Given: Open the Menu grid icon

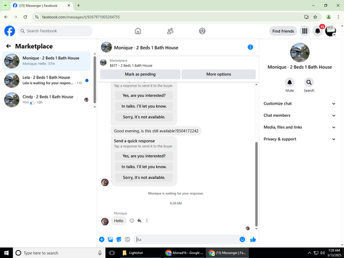Looking at the screenshot, I should [x=305, y=31].
